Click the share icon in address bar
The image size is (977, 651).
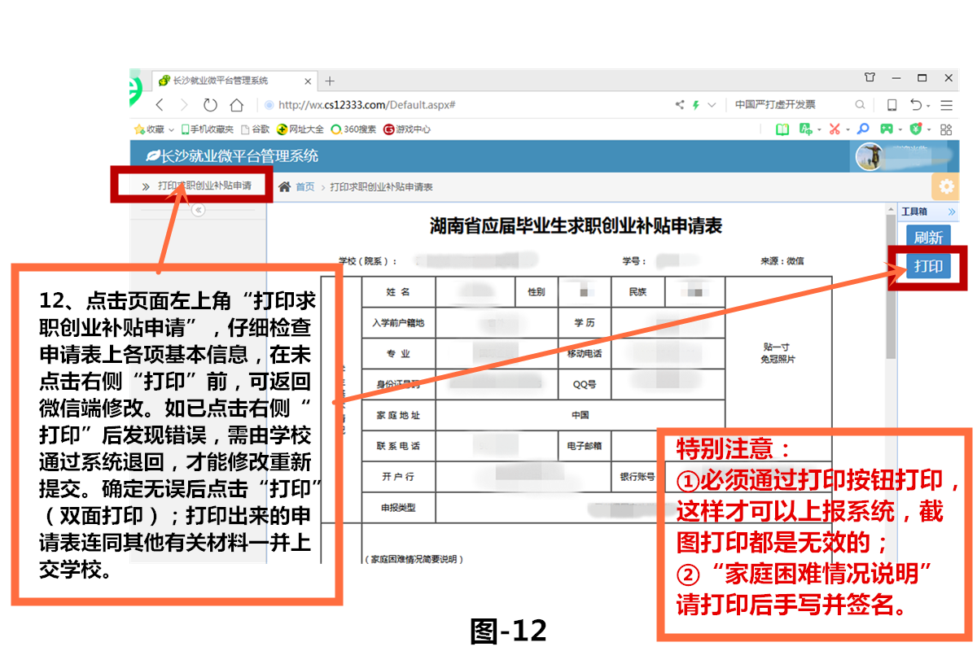[x=680, y=105]
